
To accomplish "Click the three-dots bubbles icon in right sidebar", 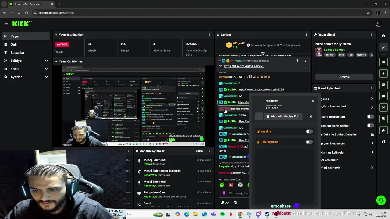I will [383, 141].
